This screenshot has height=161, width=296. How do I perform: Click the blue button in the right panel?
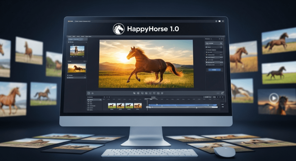214,70
